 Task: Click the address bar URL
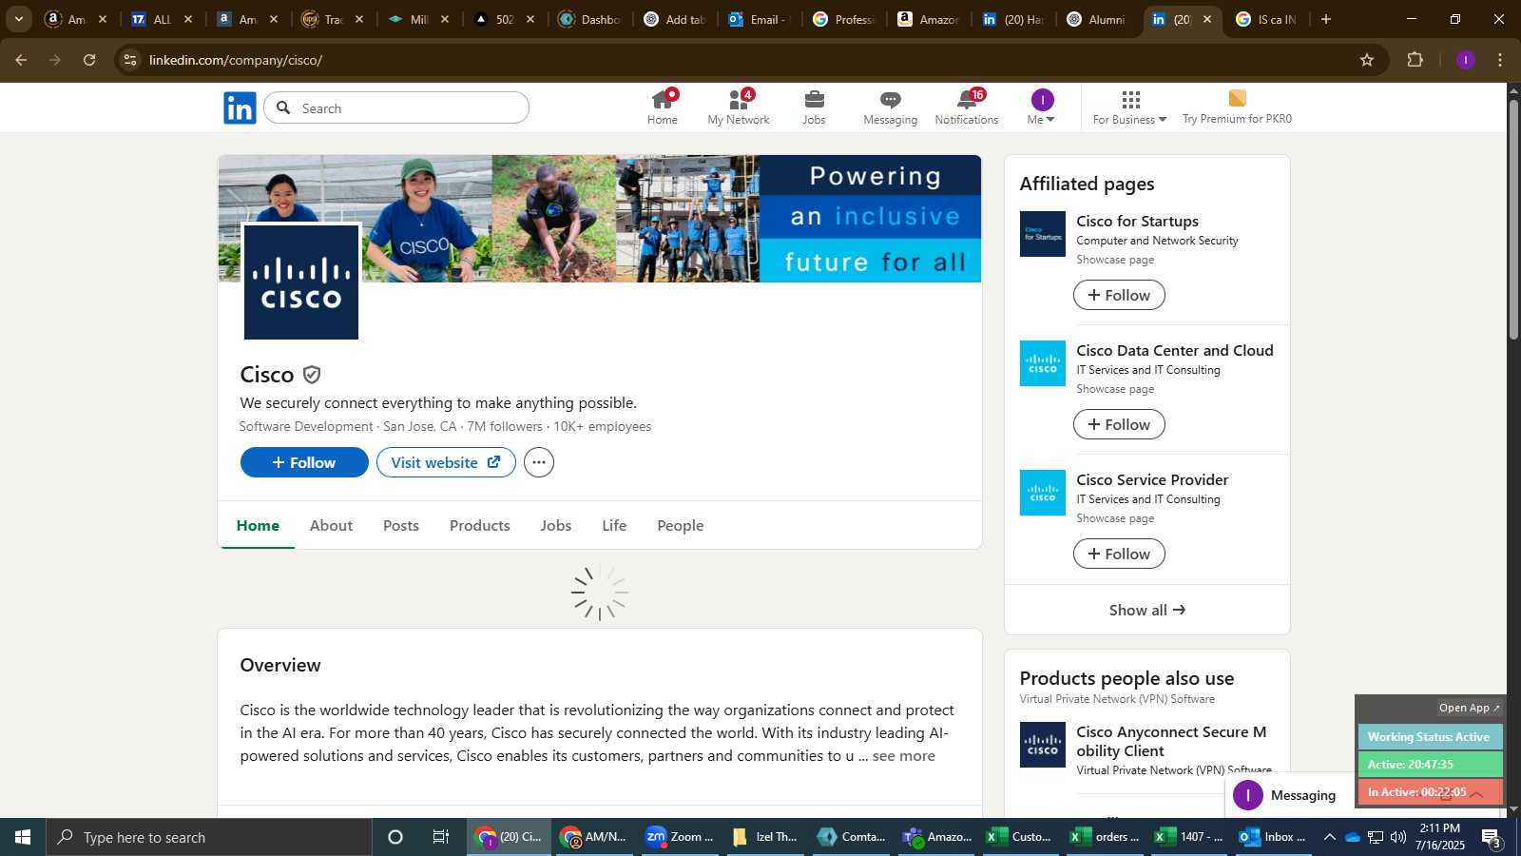pos(236,60)
